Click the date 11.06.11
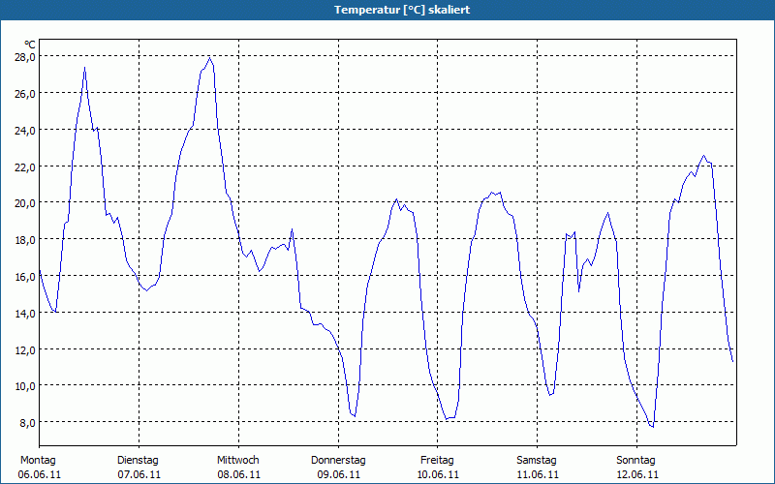 tap(538, 474)
